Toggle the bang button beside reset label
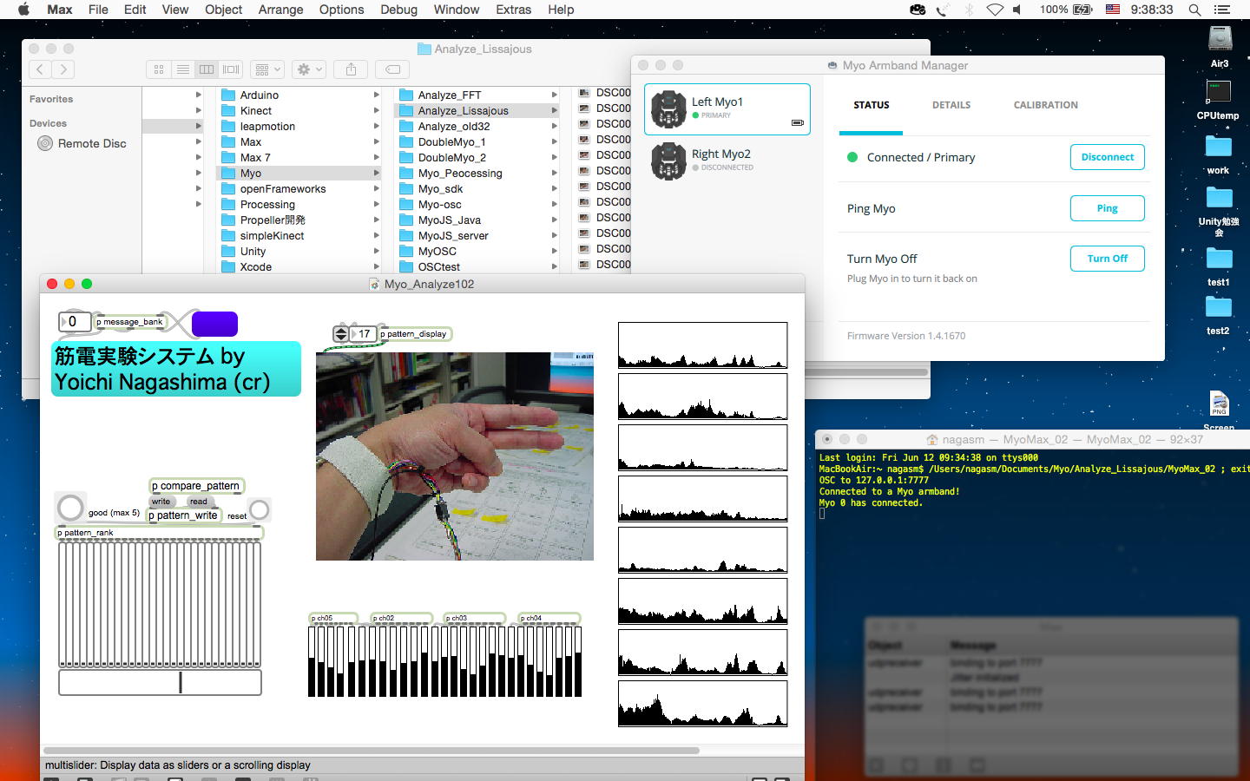Screen dimensions: 1250x781 [259, 509]
